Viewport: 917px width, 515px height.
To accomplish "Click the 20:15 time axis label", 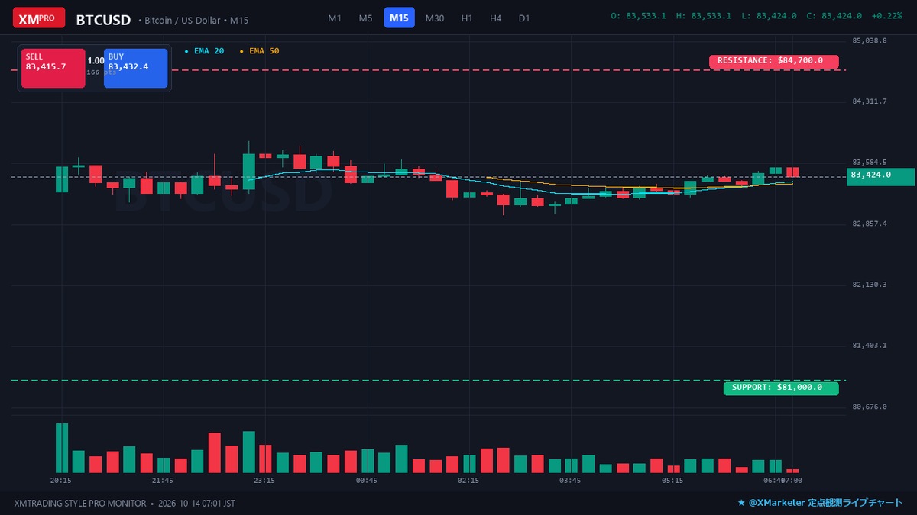I will 61,481.
